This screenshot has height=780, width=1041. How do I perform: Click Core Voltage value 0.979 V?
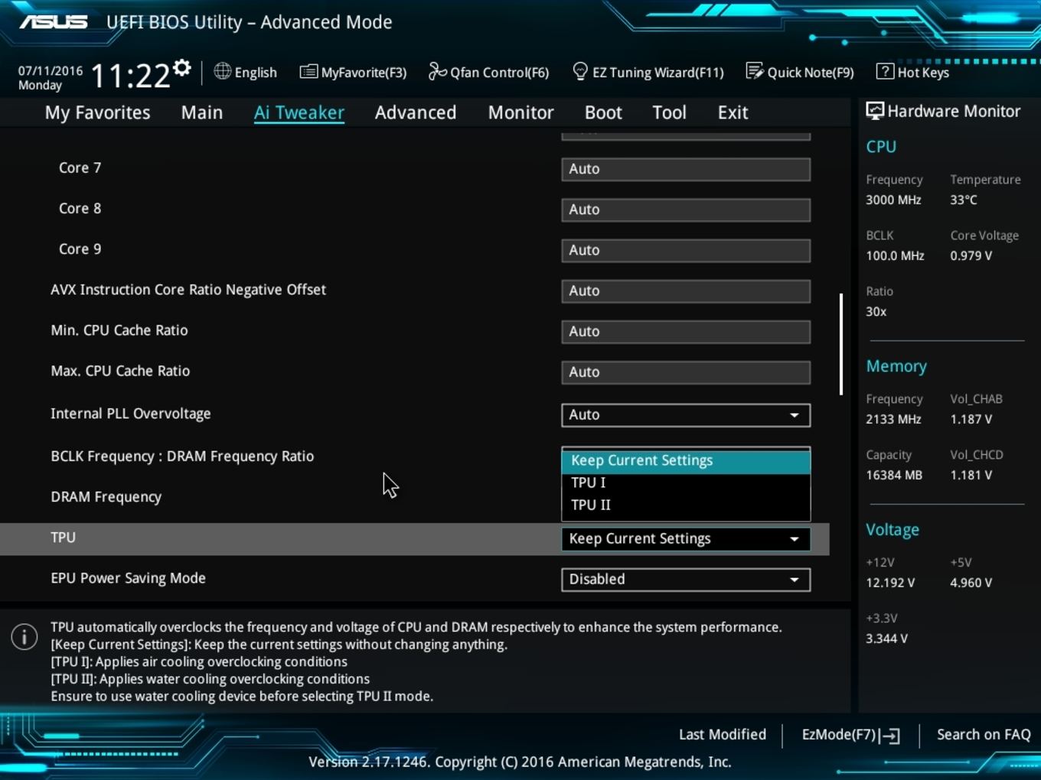click(971, 255)
